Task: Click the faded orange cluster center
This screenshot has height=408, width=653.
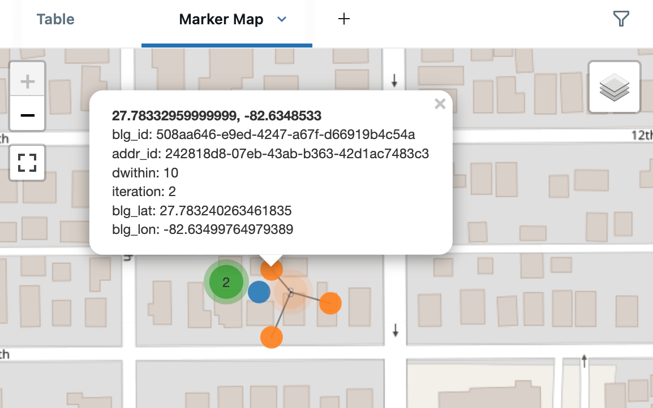Action: tap(291, 292)
